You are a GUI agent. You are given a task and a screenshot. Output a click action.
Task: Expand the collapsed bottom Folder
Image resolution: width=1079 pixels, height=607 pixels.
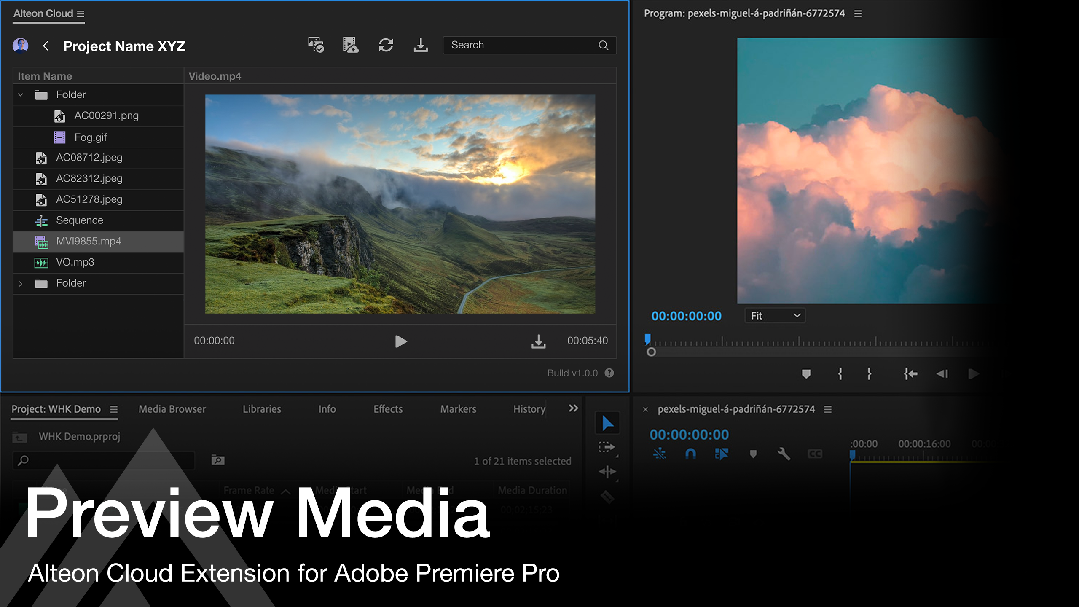[x=20, y=284]
